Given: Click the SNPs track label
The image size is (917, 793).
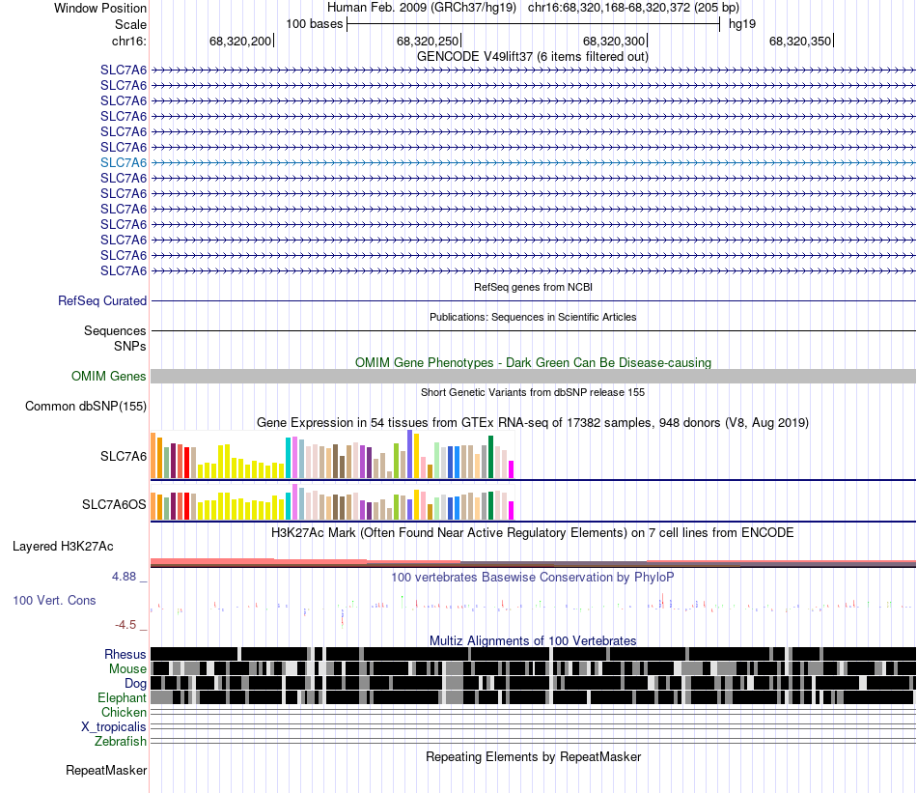Looking at the screenshot, I should click(x=130, y=346).
